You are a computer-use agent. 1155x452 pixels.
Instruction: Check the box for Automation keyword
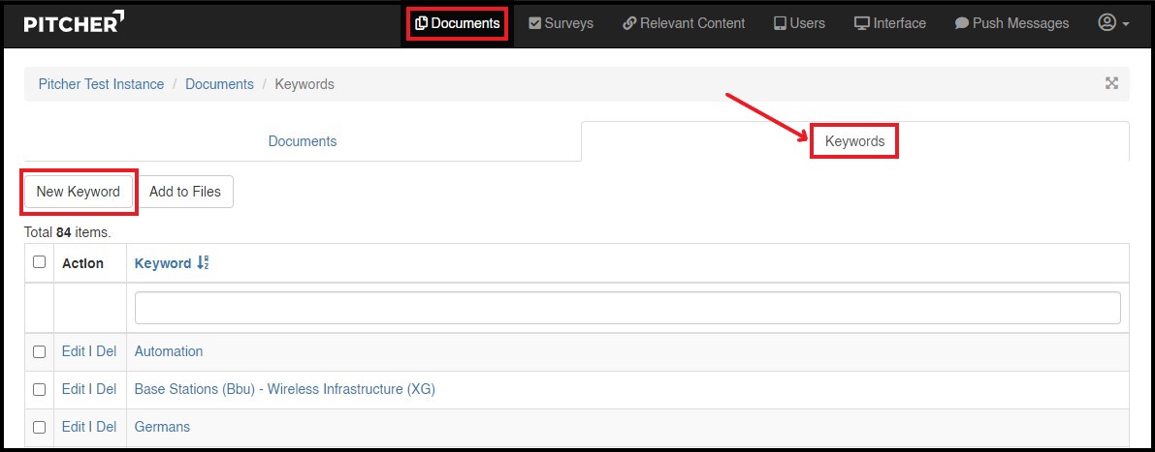(x=40, y=352)
